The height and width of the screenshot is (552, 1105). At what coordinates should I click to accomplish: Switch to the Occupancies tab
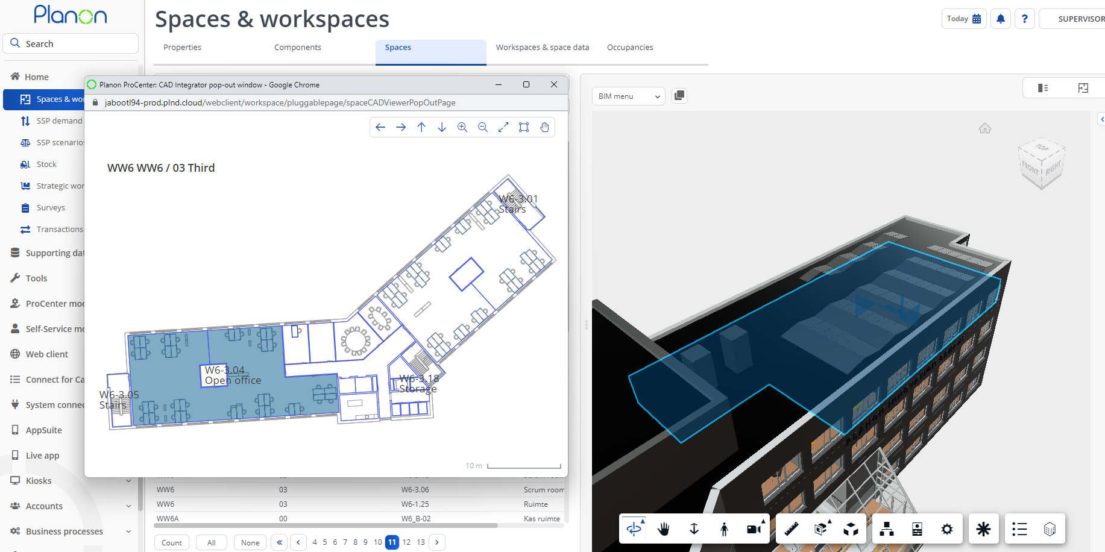click(630, 47)
